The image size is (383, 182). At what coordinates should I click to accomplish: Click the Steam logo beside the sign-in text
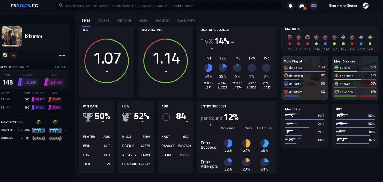[x=365, y=6]
